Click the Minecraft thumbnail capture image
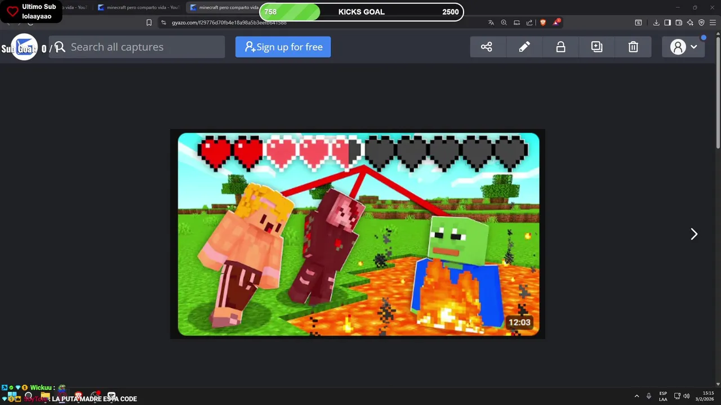Screen dimensions: 721x405 [x=358, y=234]
